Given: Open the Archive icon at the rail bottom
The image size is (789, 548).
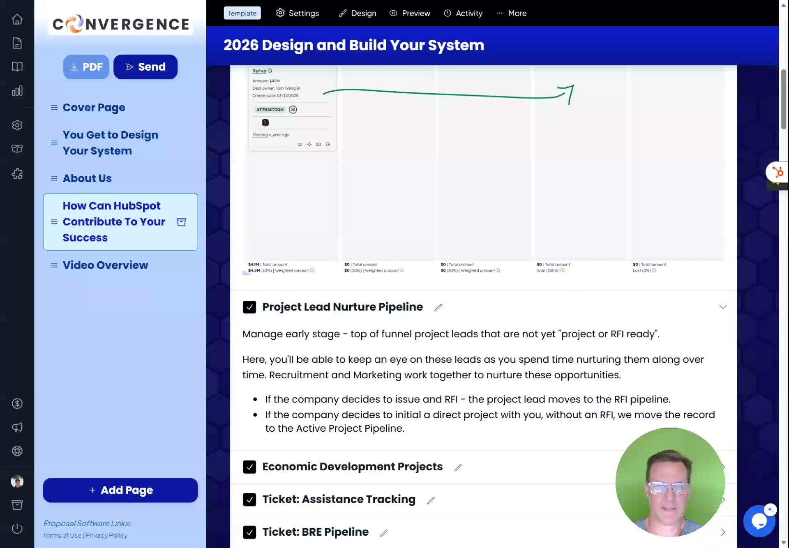Looking at the screenshot, I should (17, 505).
